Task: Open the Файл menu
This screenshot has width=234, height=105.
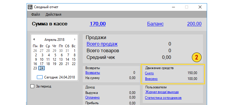Action: point(35,15)
